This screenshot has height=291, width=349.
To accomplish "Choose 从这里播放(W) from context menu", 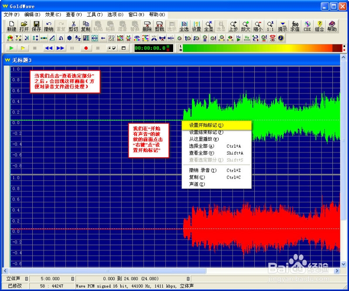I will [216, 139].
